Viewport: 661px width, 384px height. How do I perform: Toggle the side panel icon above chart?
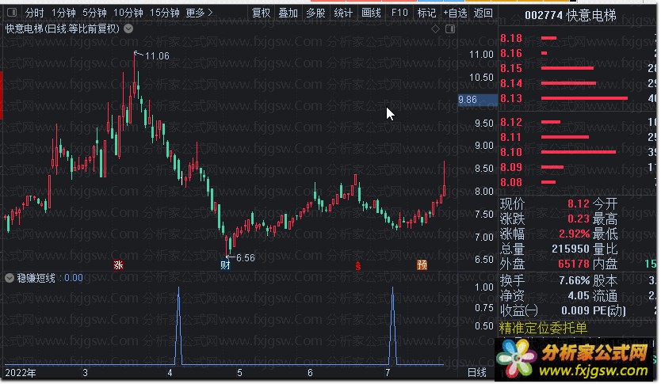pos(450,29)
